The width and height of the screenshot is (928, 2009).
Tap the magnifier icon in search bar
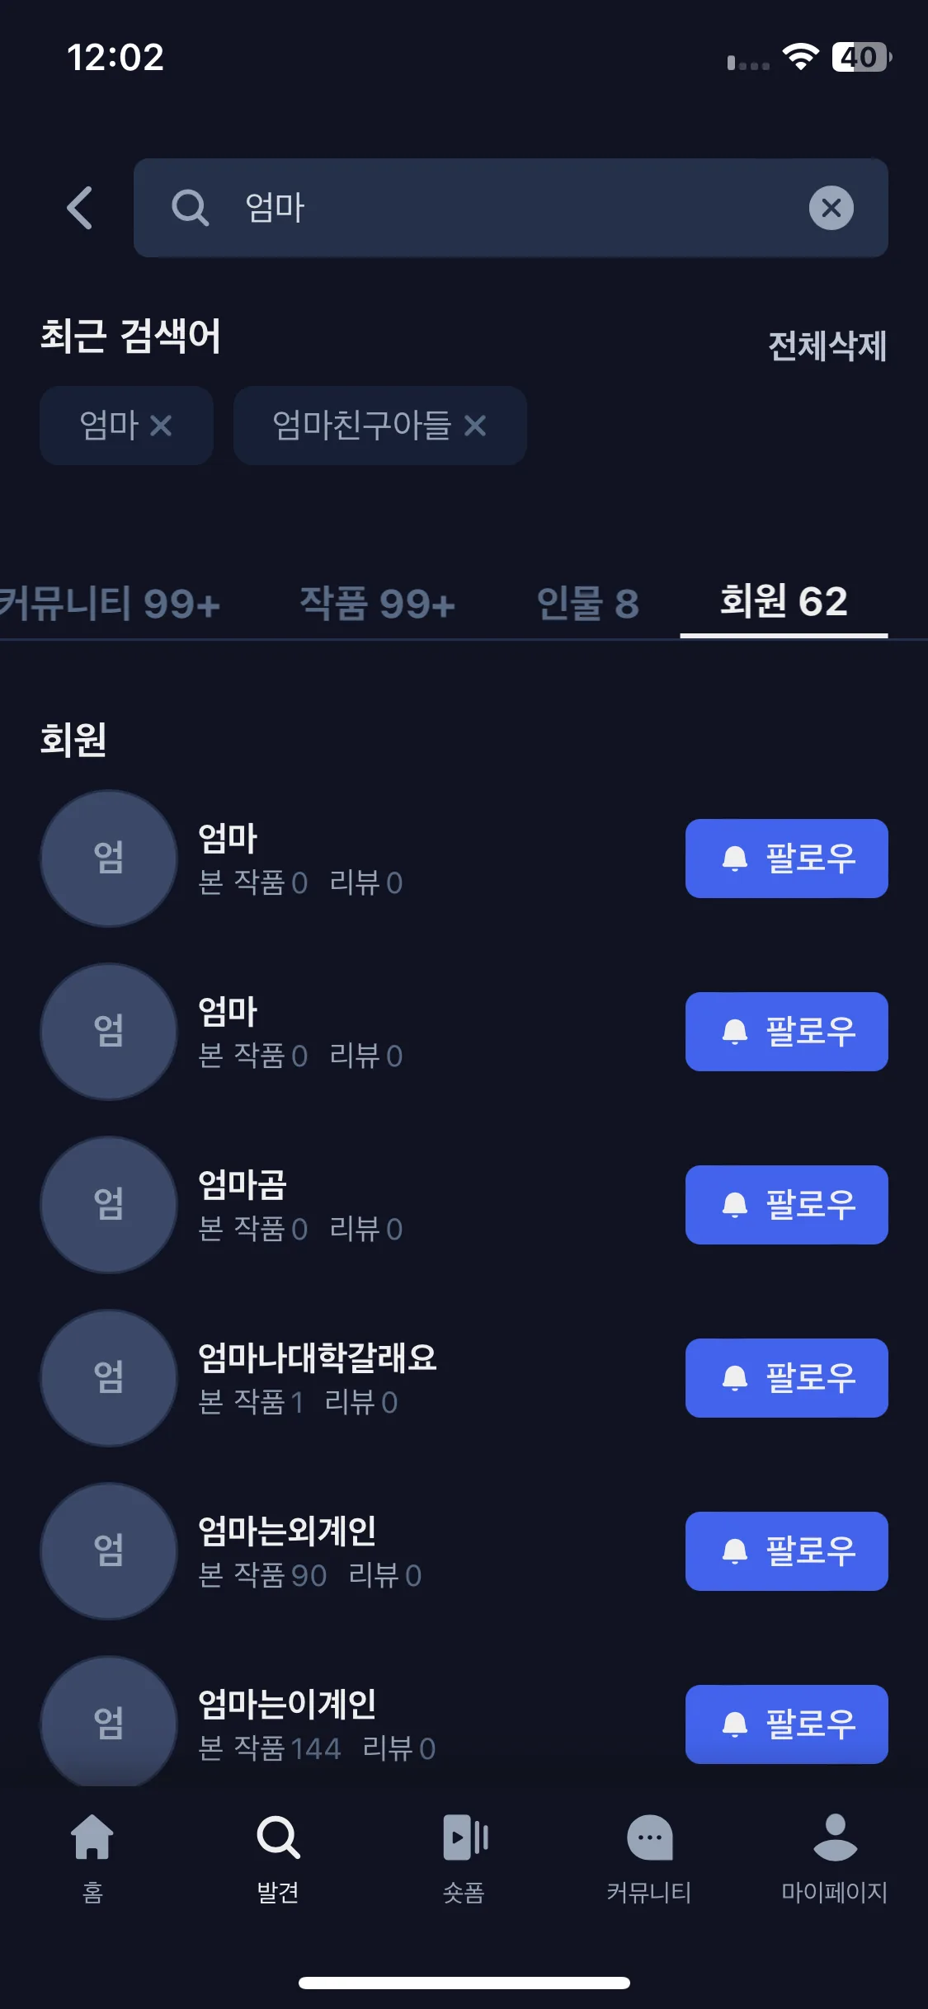click(x=190, y=208)
